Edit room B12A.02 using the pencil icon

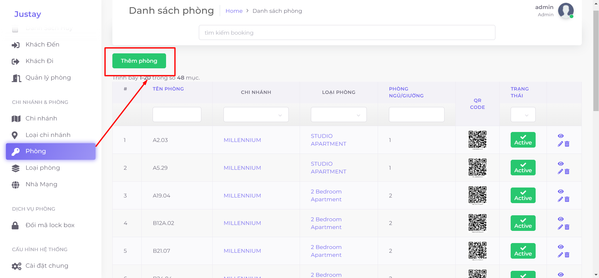click(x=560, y=227)
